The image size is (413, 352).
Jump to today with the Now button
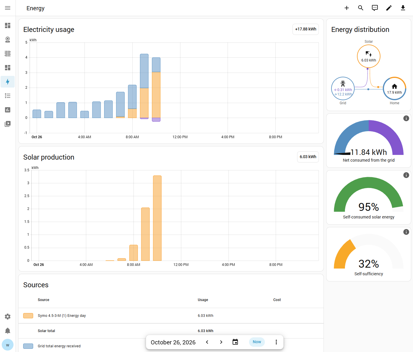point(257,342)
